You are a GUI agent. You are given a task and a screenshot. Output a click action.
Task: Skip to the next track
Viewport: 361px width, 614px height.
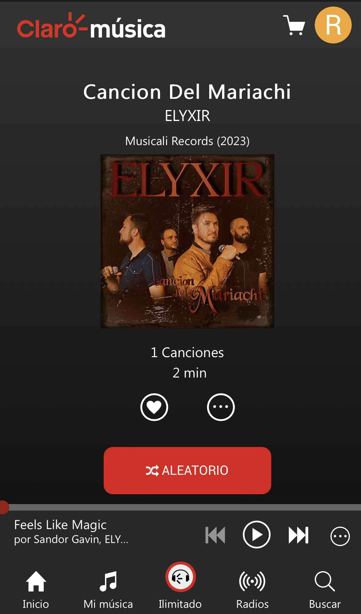(x=298, y=535)
